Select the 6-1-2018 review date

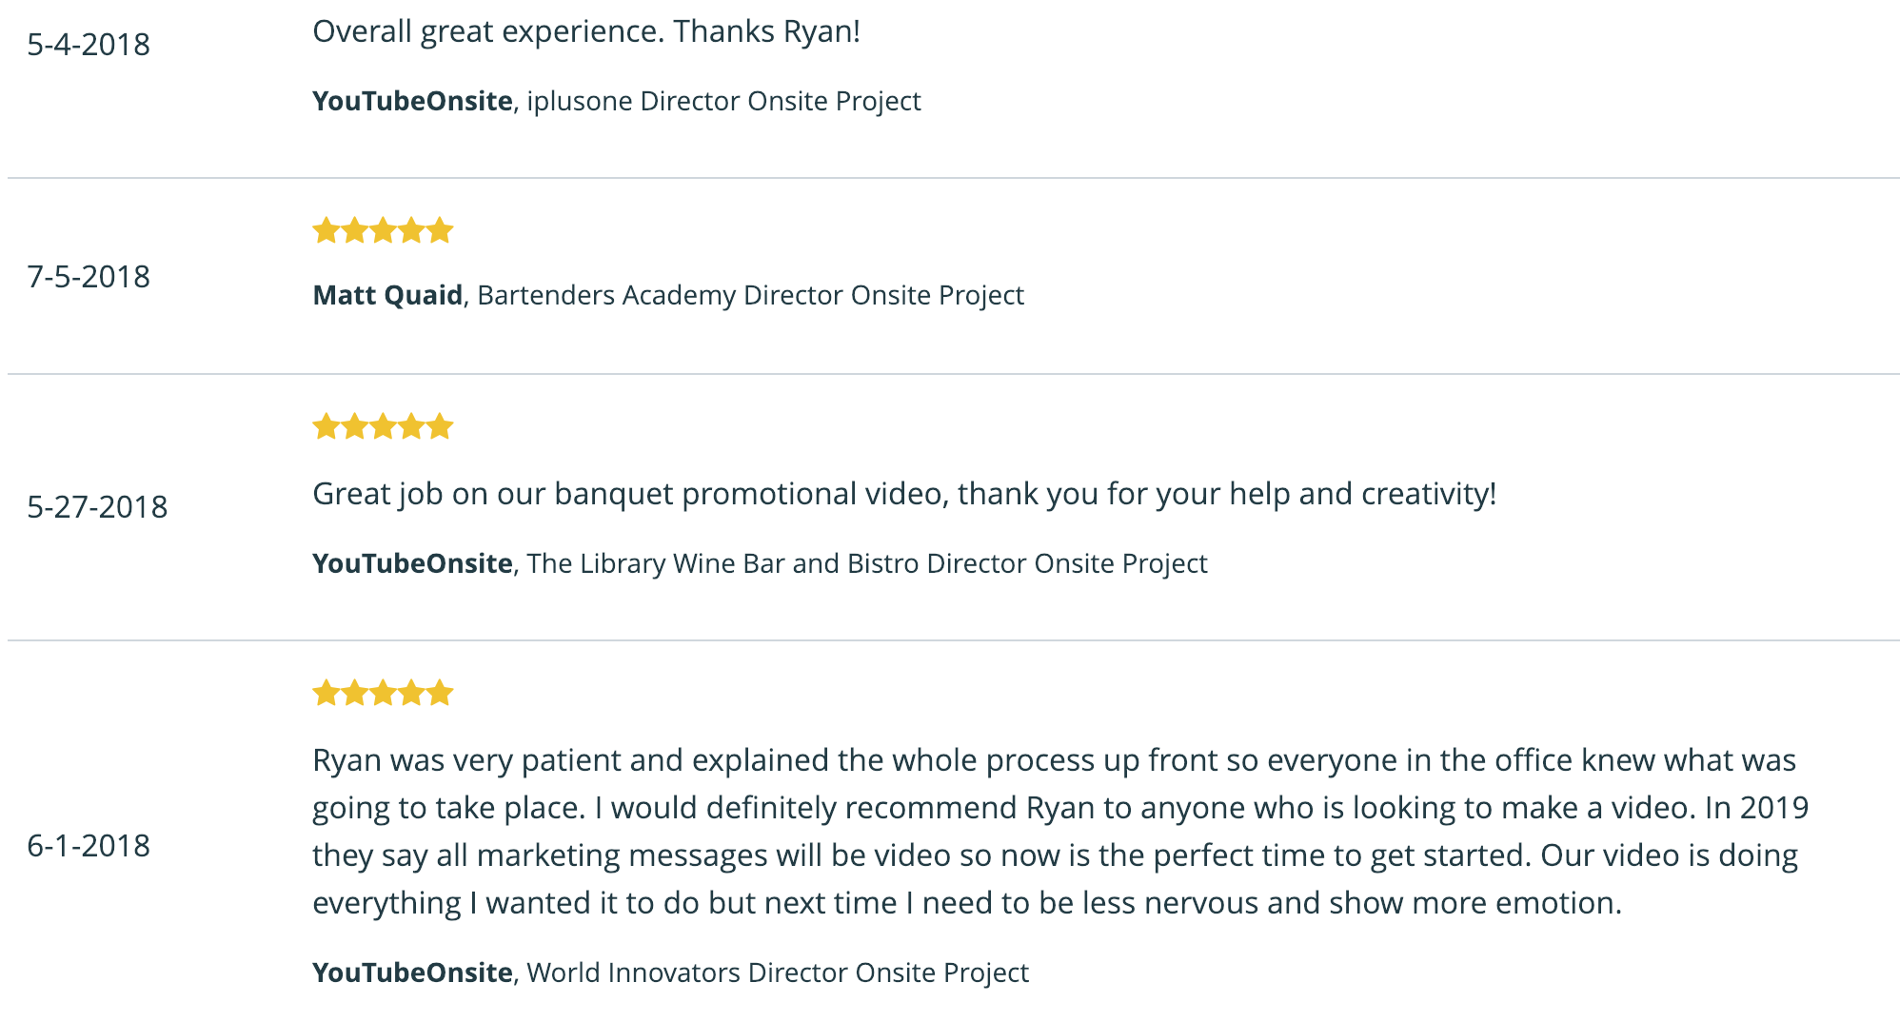click(89, 846)
